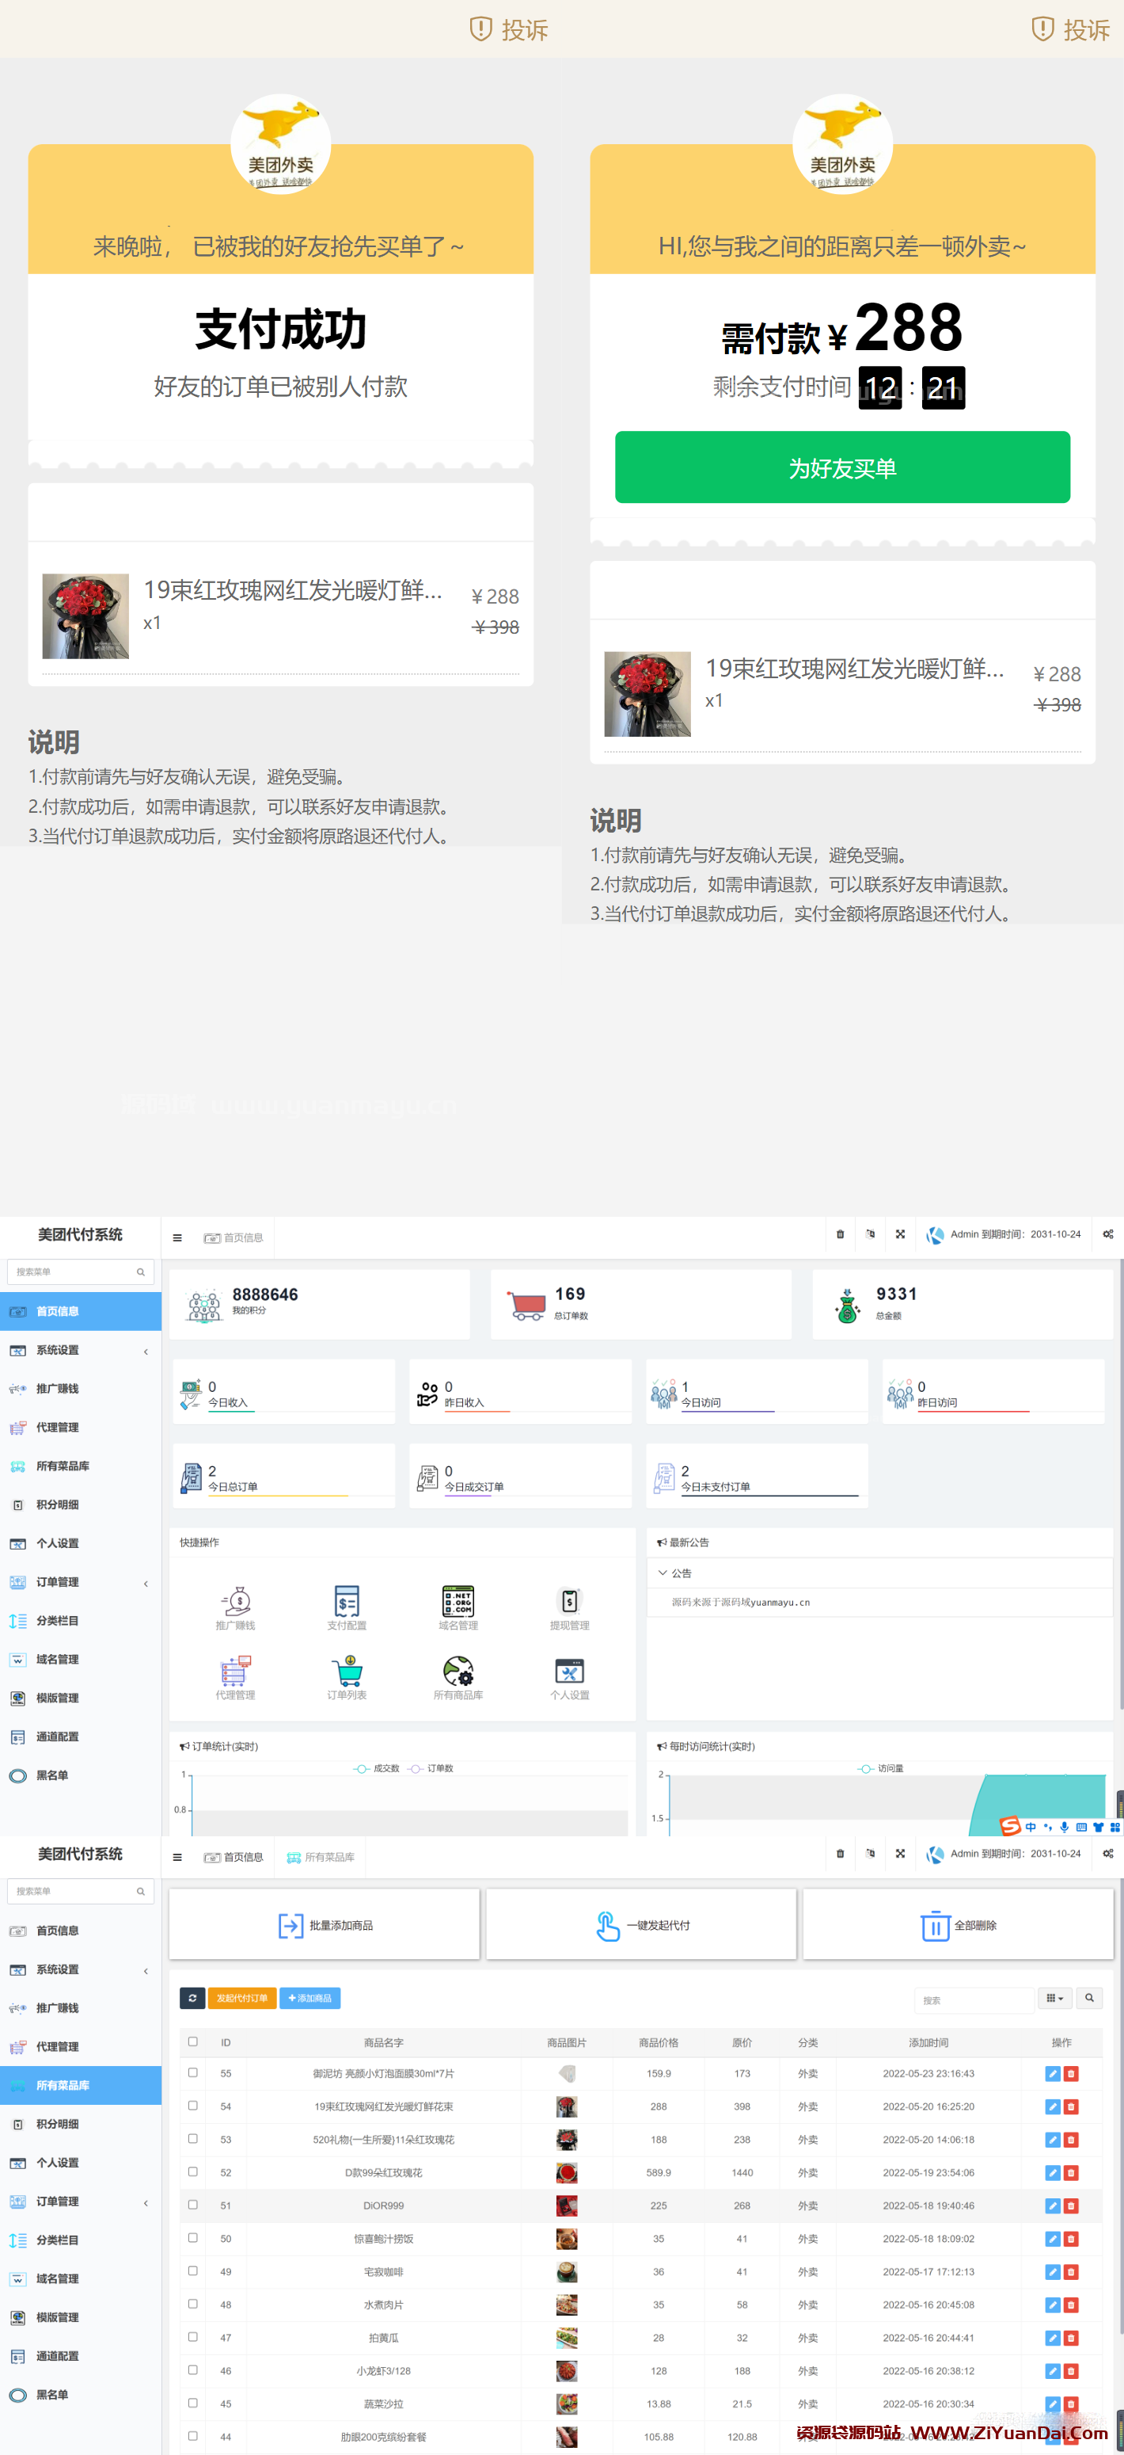Click the 全部删除 card button

click(959, 1925)
